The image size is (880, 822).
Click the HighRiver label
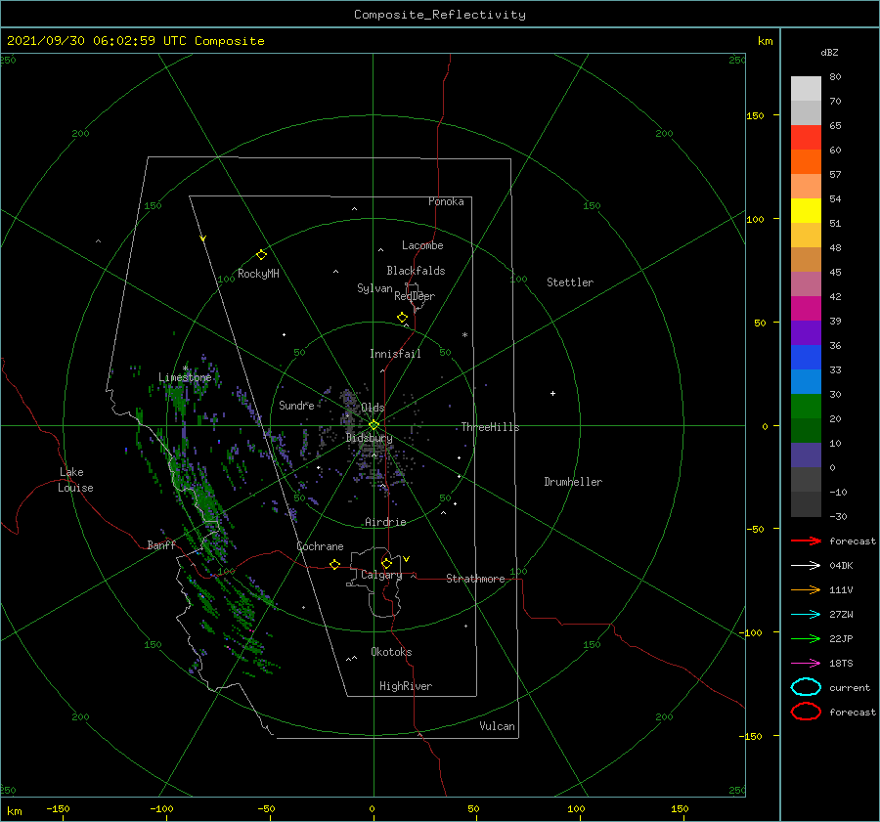[x=406, y=686]
